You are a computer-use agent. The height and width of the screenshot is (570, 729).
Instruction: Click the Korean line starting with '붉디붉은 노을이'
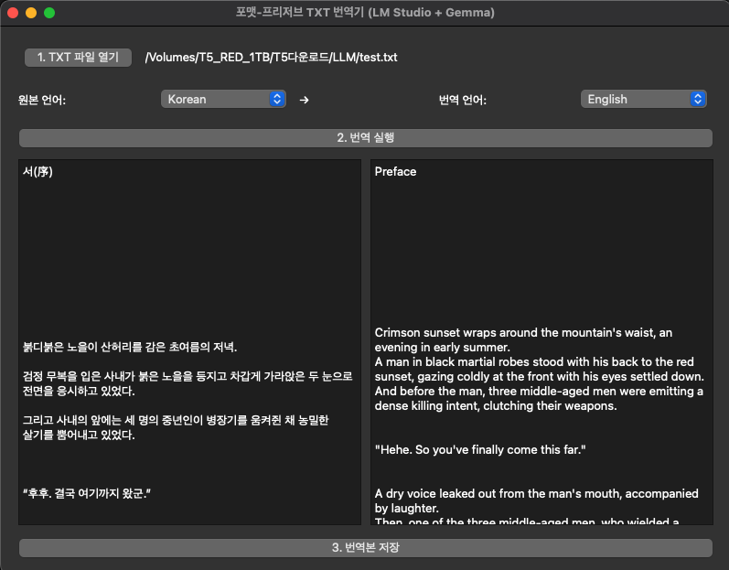point(129,348)
